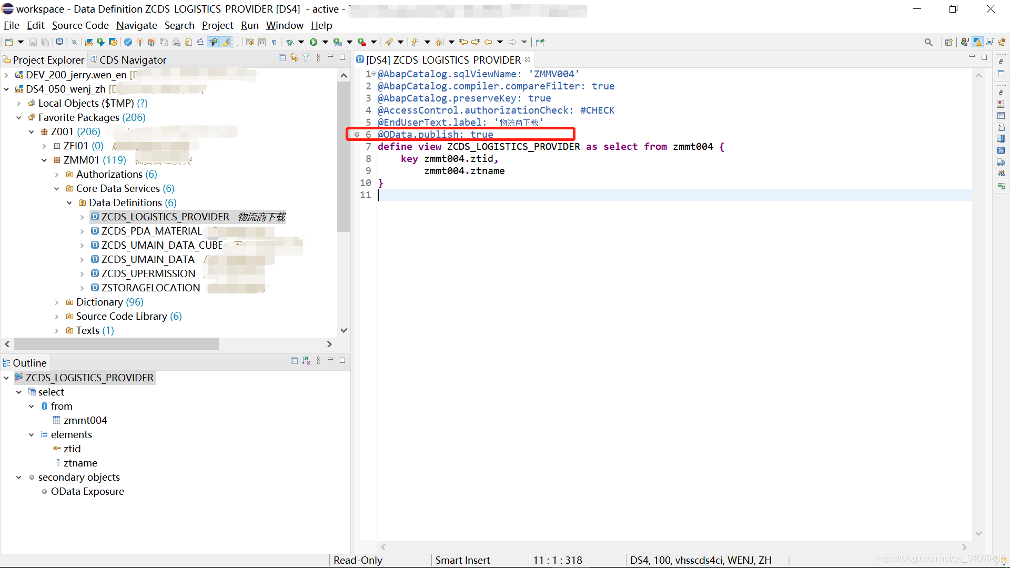The image size is (1010, 568).
Task: Toggle Mark Occurrences highlighter icon
Action: click(x=226, y=42)
